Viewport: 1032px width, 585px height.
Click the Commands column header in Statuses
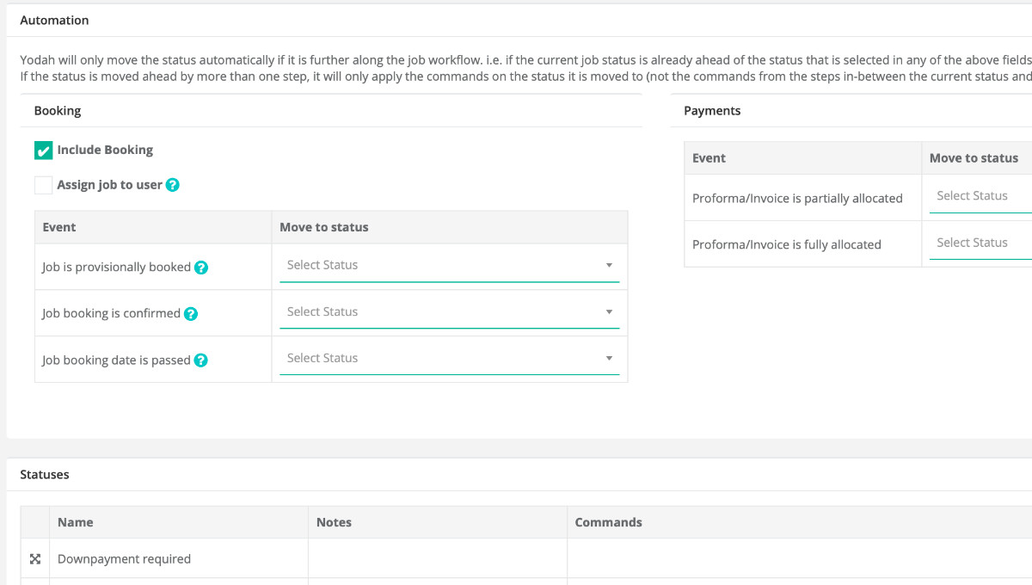608,522
